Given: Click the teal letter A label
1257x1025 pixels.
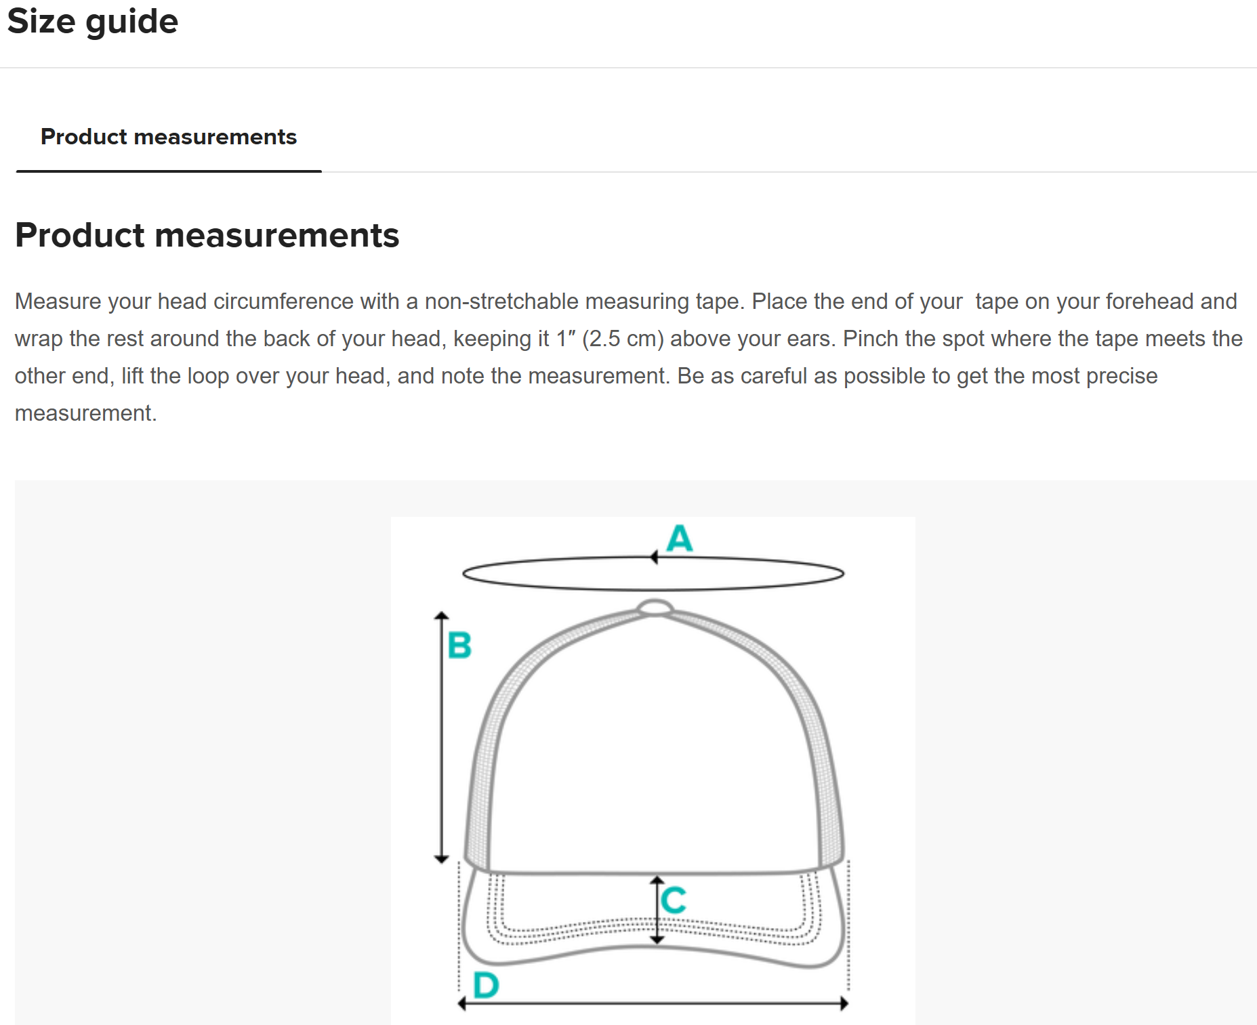Looking at the screenshot, I should pos(680,539).
